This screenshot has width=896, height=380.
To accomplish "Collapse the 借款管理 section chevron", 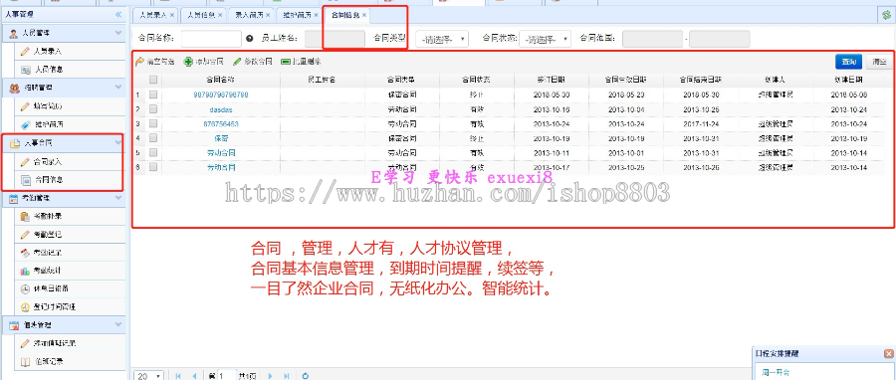I will (118, 324).
